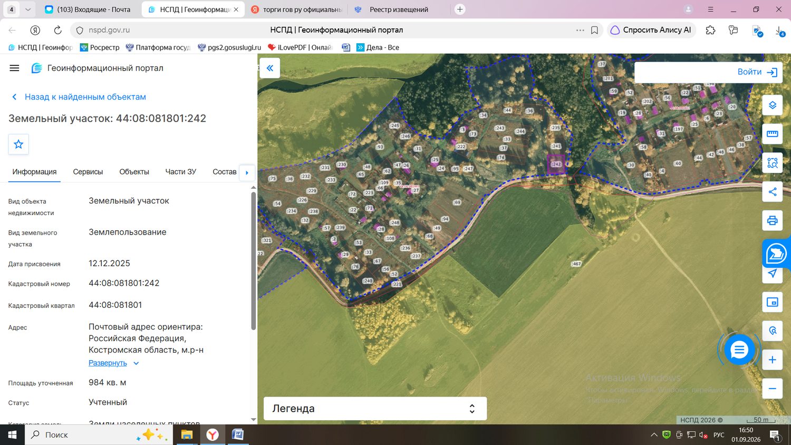Image resolution: width=791 pixels, height=445 pixels.
Task: Open the address bar three-dot menu
Action: pyautogui.click(x=580, y=30)
